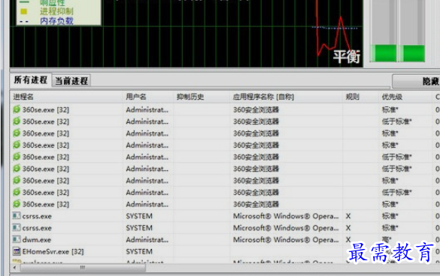Click the yellow 进程抑制 legend swatch
This screenshot has height=276, width=440.
[24, 11]
